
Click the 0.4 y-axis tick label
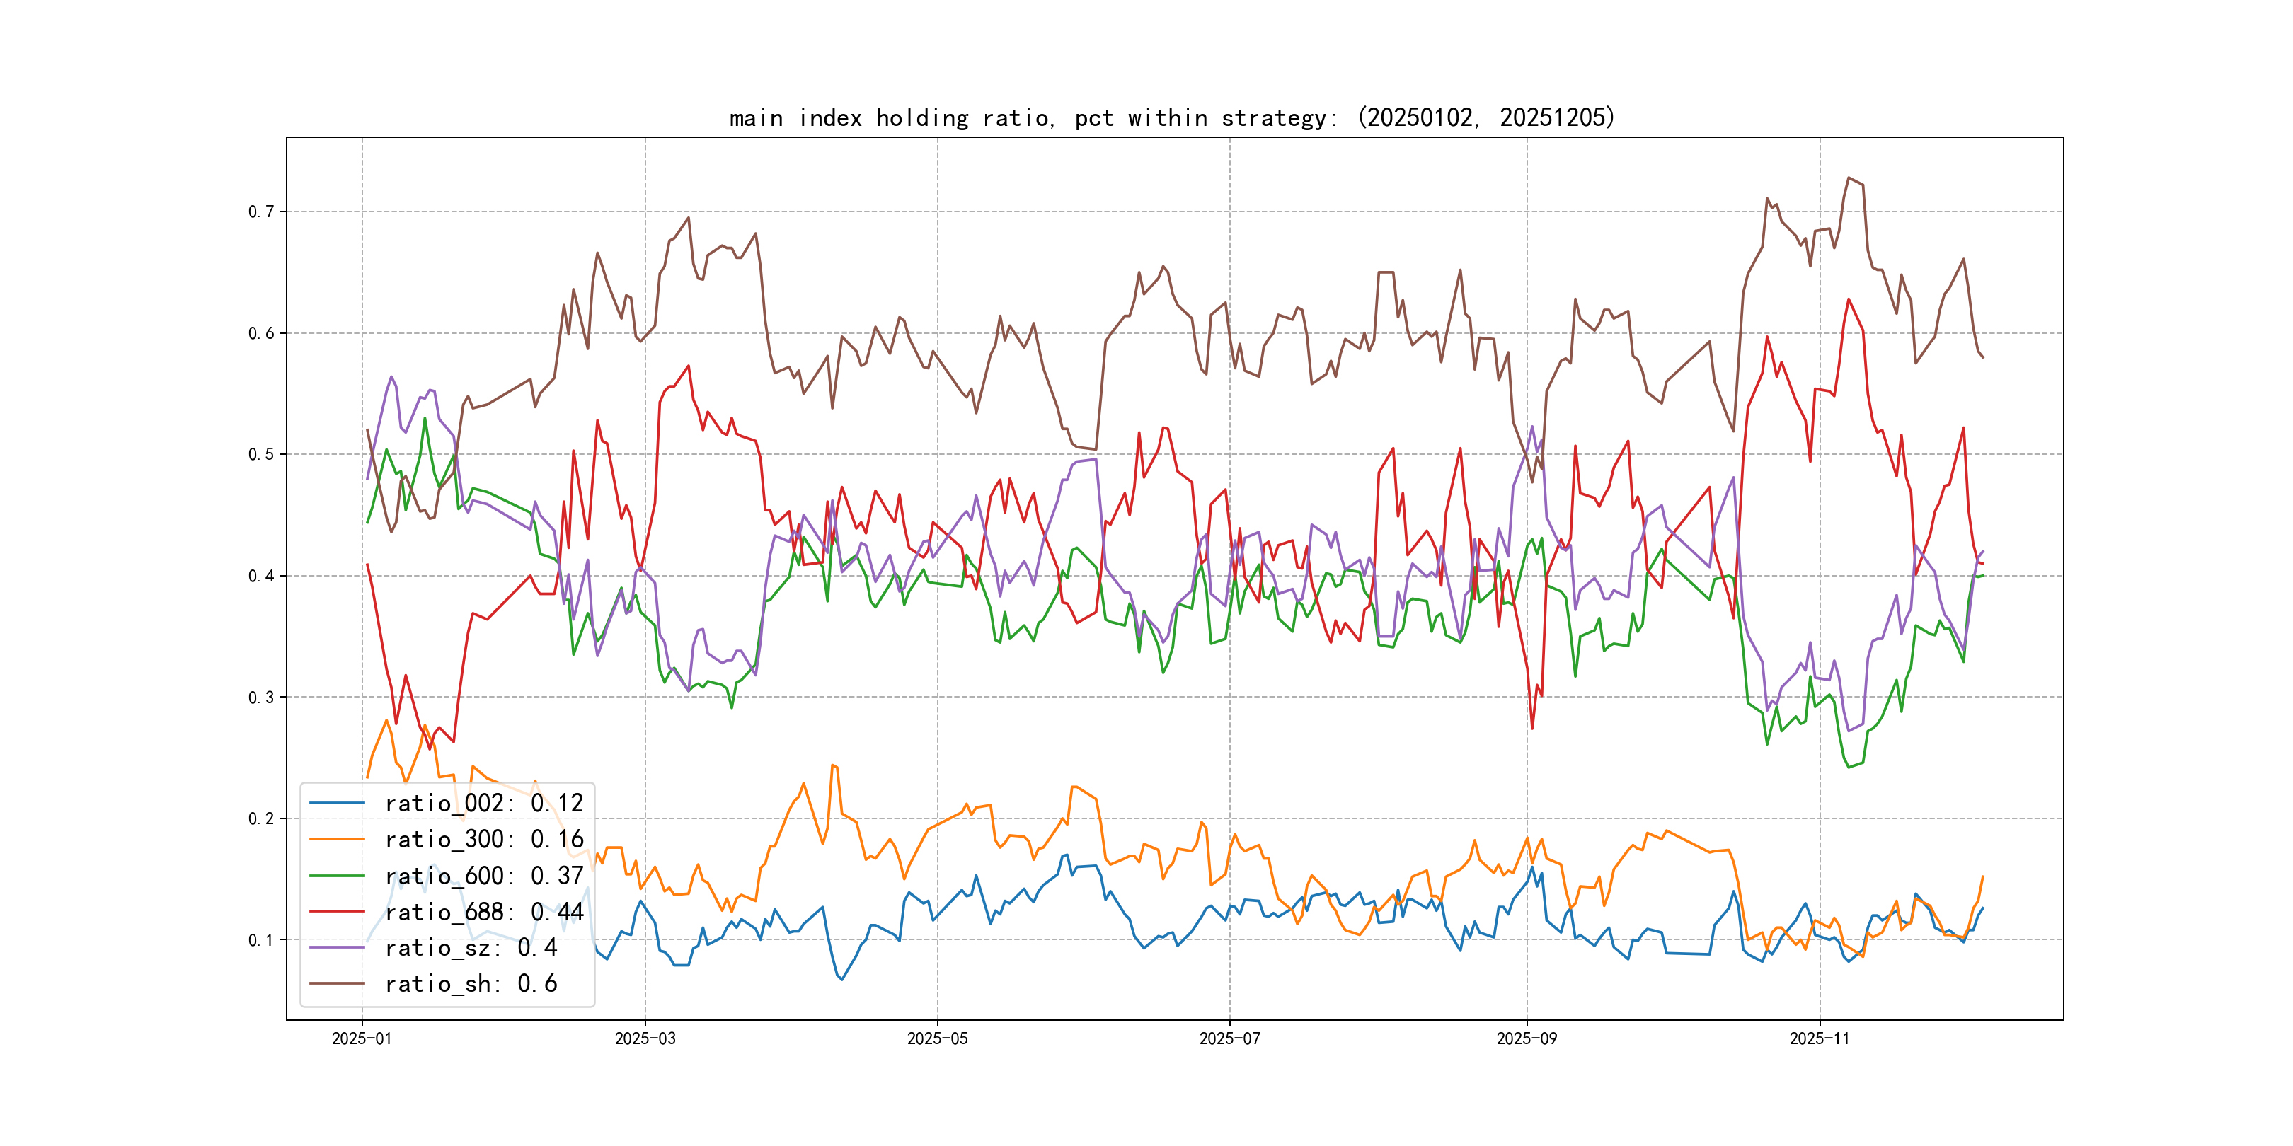click(261, 576)
